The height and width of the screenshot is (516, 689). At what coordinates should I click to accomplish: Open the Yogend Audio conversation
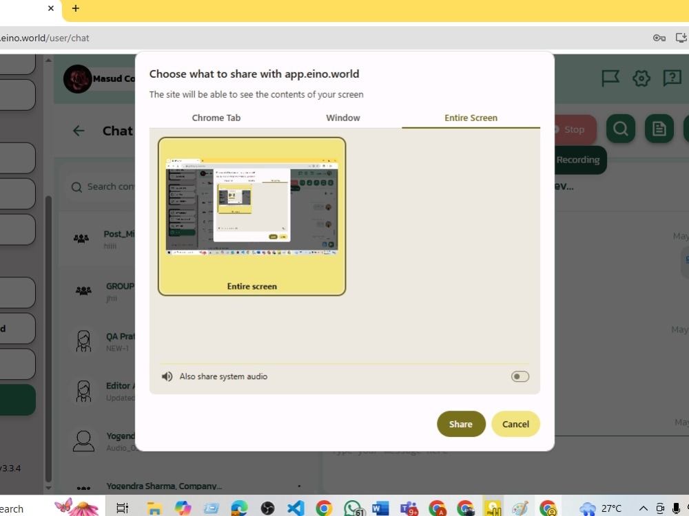(98, 442)
